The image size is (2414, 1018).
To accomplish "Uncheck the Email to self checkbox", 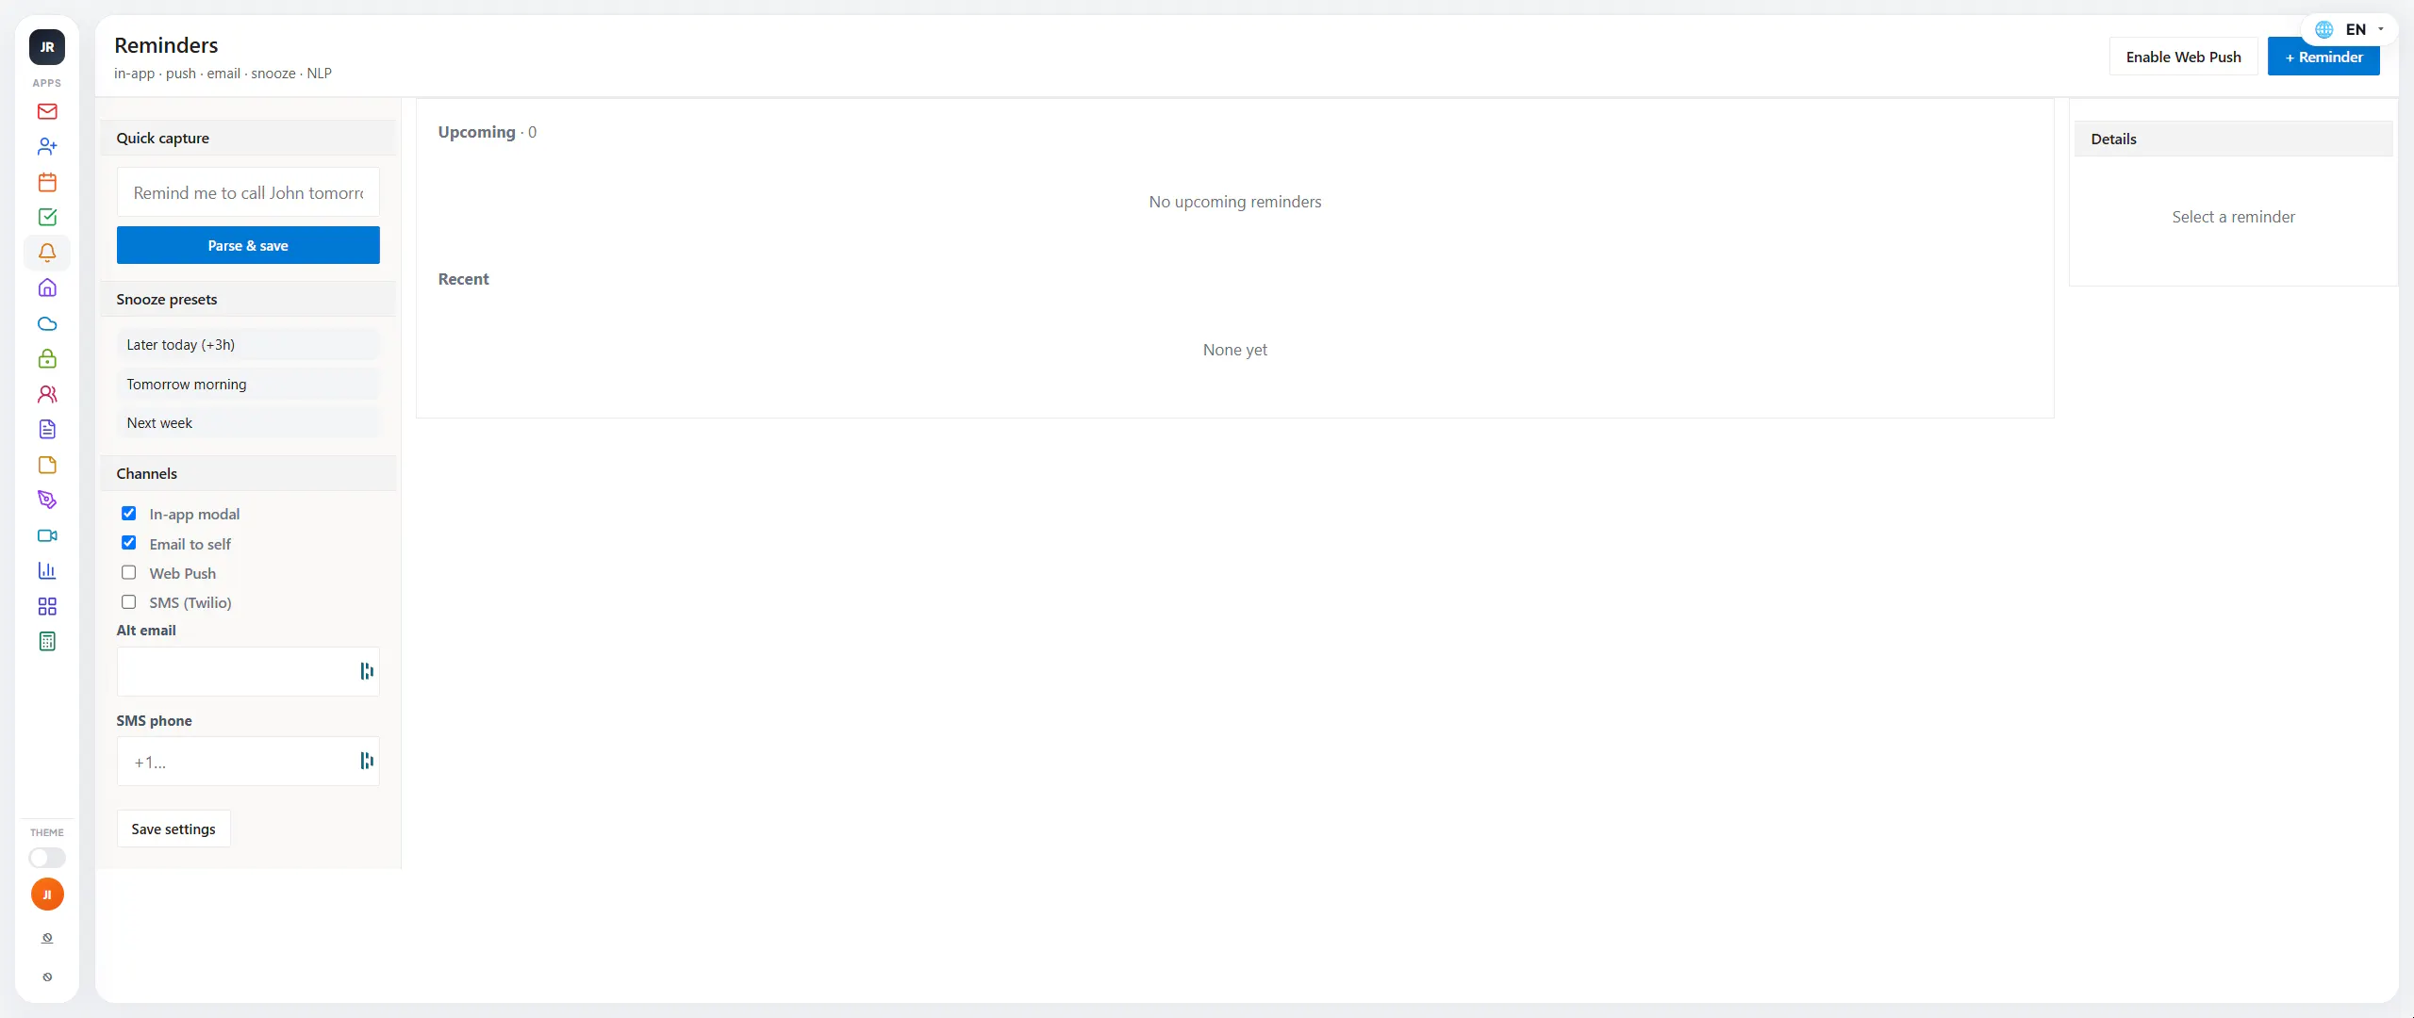I will [129, 543].
